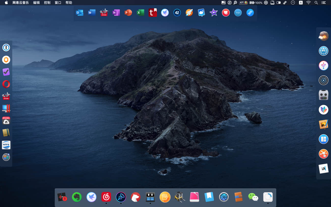Launch the Ubuntu-style orange icon in right dock
331x207 pixels.
[323, 154]
